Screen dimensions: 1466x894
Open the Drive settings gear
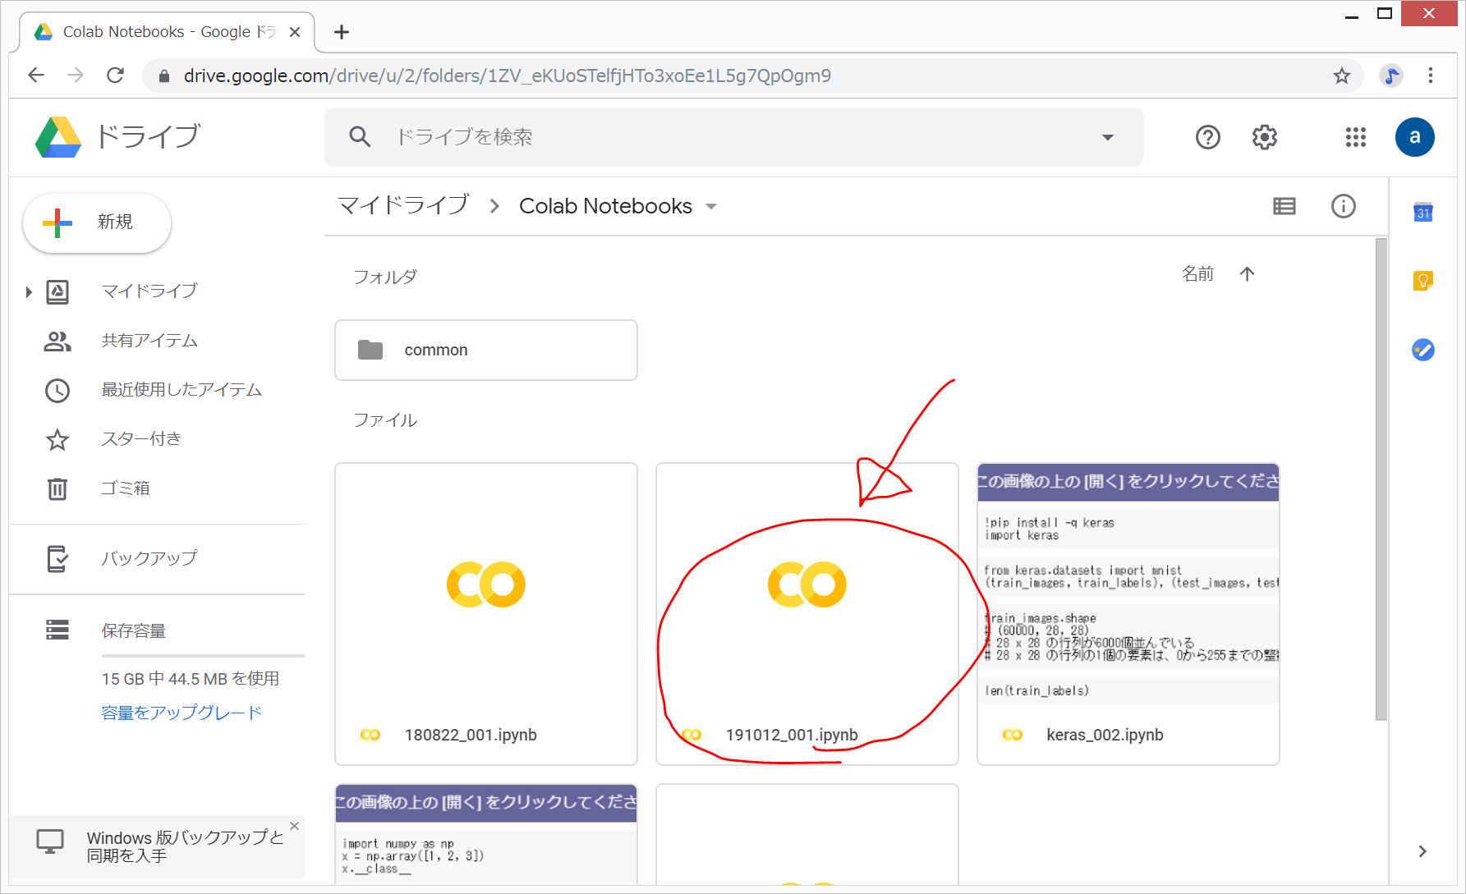1264,137
